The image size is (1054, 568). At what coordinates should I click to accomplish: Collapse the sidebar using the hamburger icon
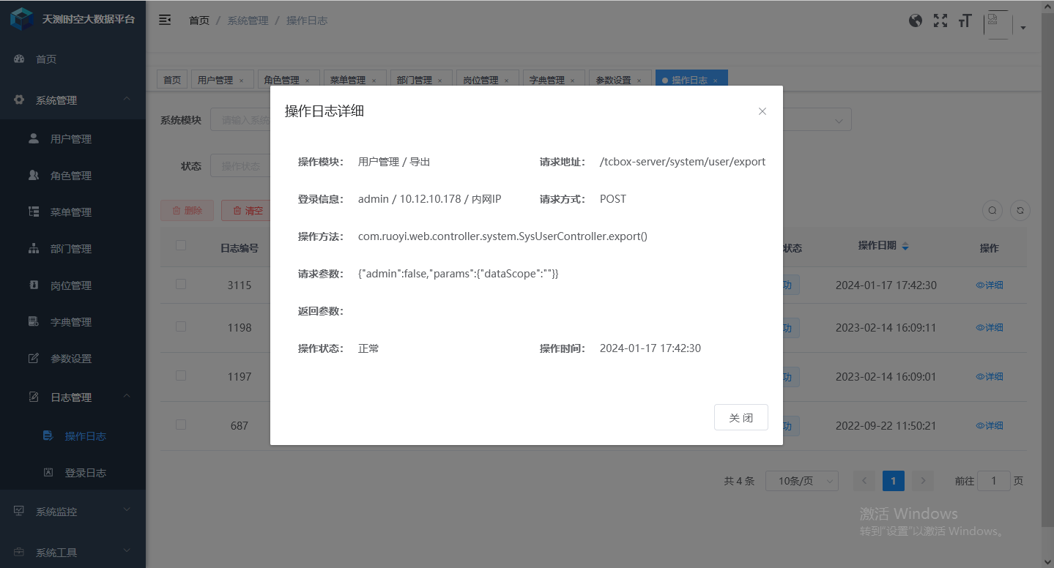pyautogui.click(x=165, y=20)
